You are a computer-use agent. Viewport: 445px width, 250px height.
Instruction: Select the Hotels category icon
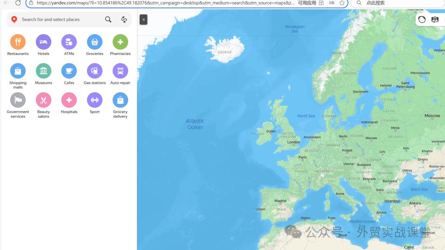tap(43, 42)
